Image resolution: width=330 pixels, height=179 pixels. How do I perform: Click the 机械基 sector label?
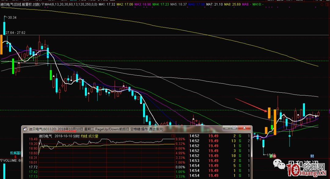pyautogui.click(x=16, y=153)
